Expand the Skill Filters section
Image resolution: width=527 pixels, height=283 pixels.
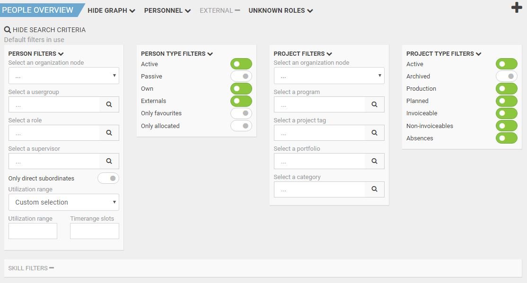click(x=31, y=268)
